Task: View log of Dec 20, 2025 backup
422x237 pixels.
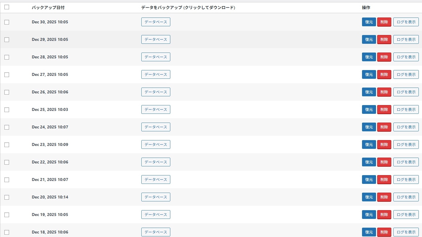Action: [x=406, y=197]
